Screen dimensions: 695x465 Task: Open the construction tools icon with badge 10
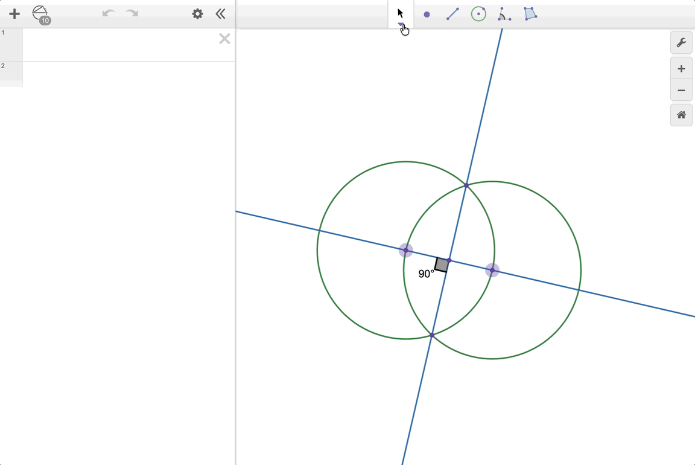41,14
